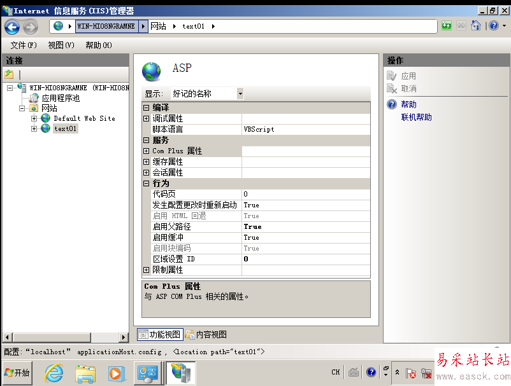511x386 pixels.
Task: Click the tray keyboard icon
Action: [x=354, y=372]
